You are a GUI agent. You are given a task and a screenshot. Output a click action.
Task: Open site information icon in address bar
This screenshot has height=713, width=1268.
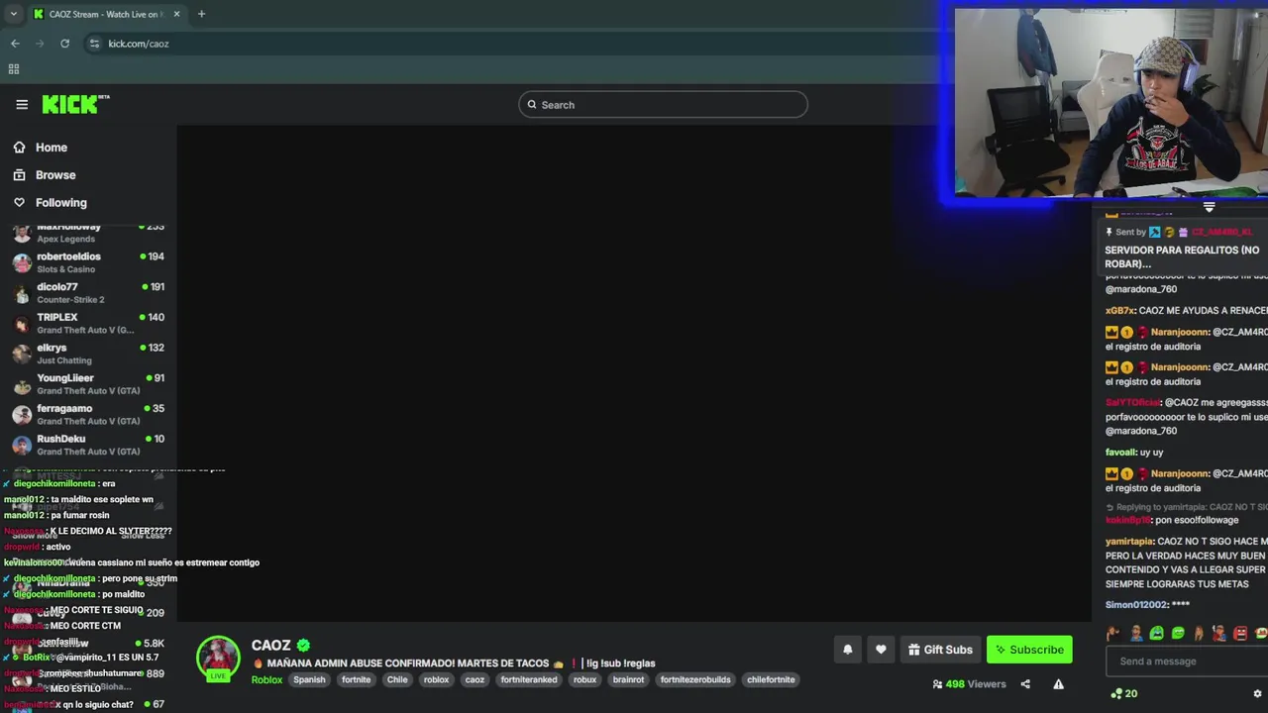pos(94,44)
